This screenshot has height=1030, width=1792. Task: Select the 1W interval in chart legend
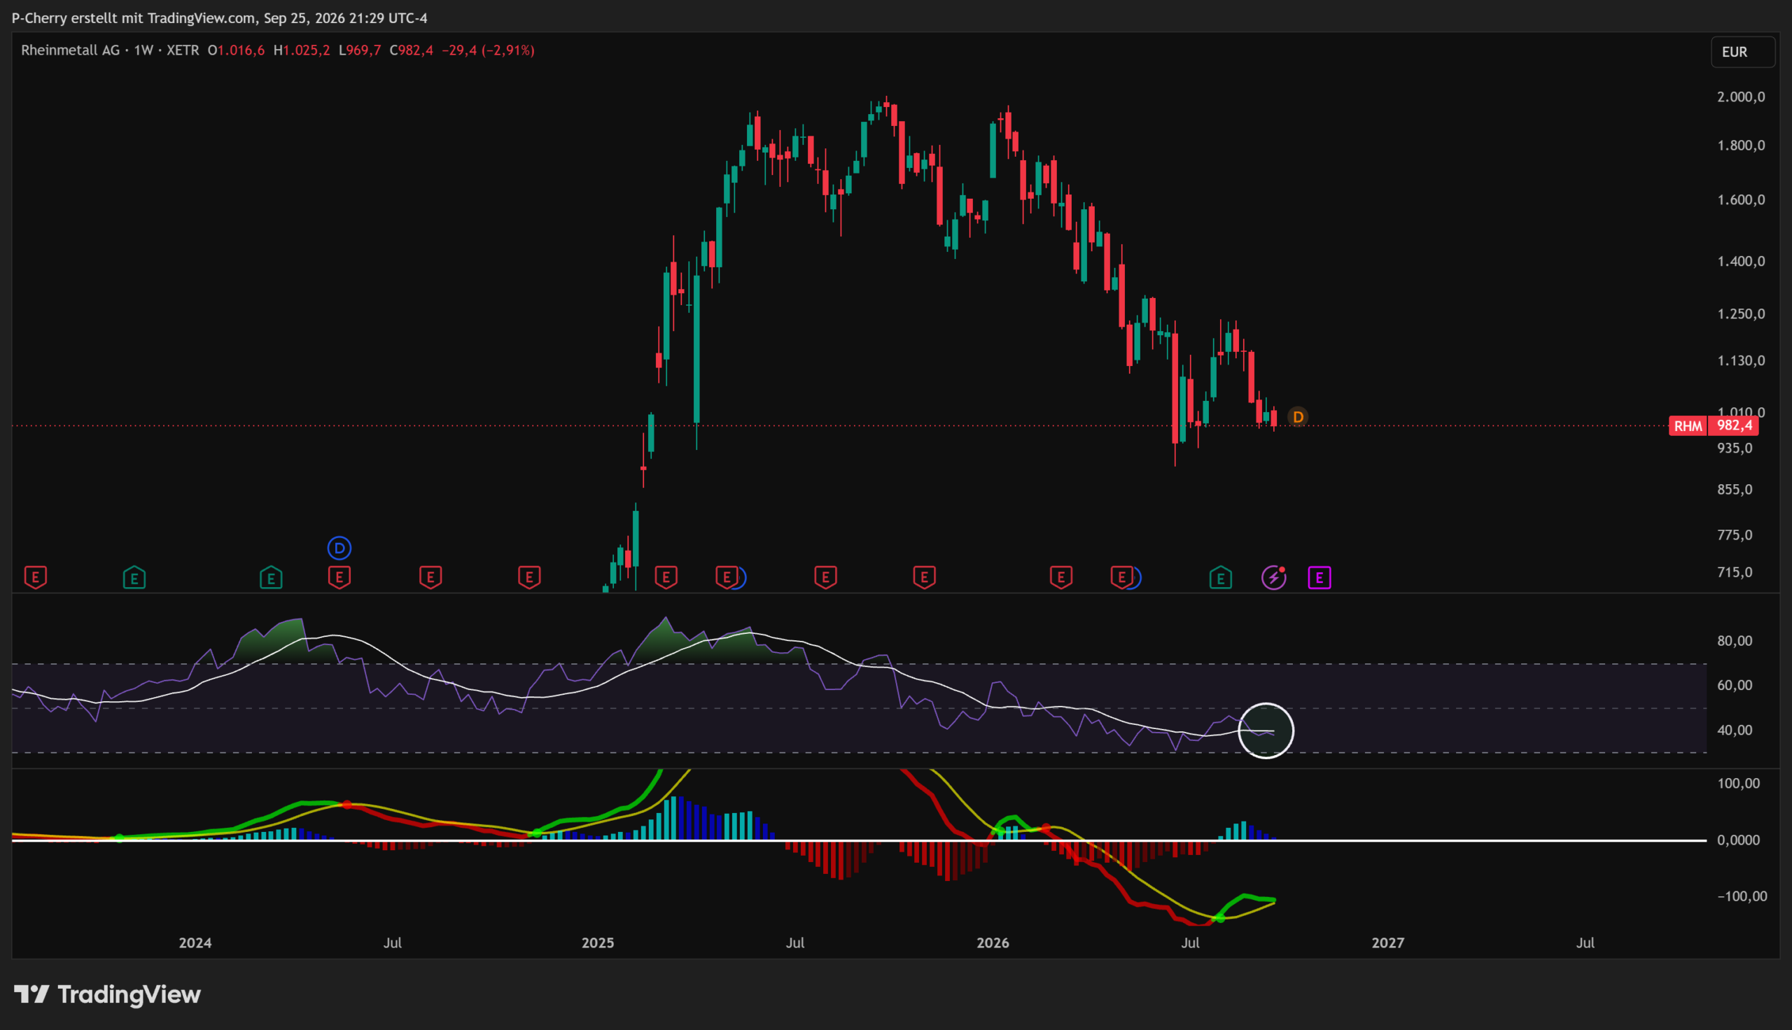coord(143,50)
